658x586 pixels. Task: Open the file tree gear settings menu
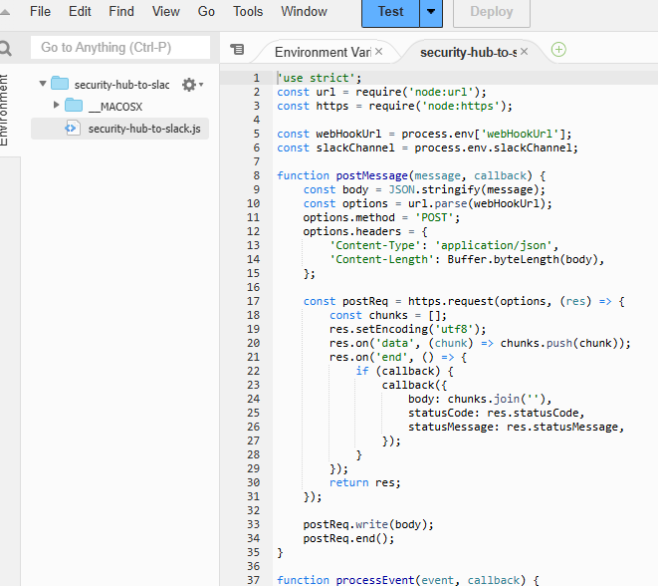[192, 85]
